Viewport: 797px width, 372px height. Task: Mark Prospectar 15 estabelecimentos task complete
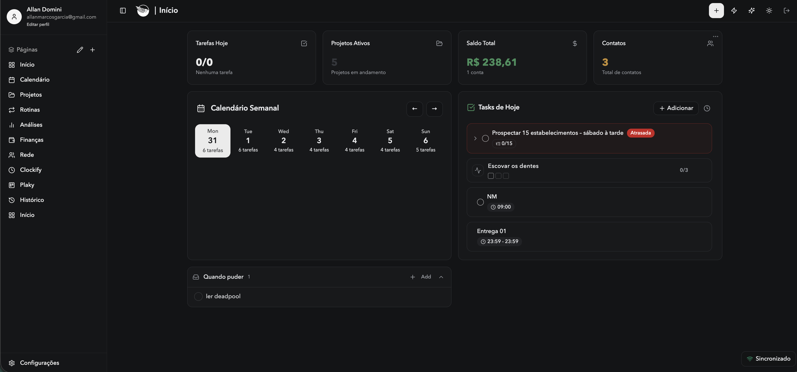(x=485, y=139)
